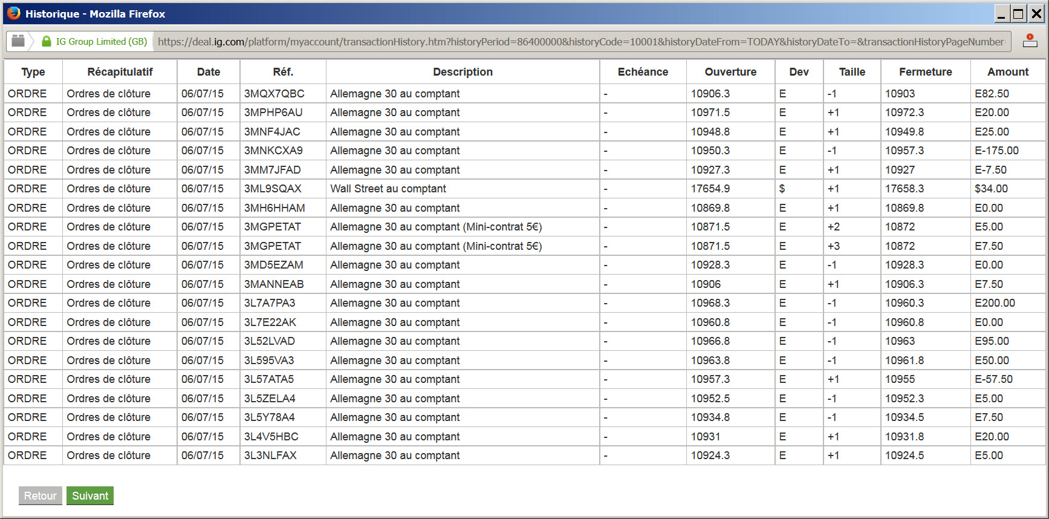This screenshot has height=519, width=1049.
Task: Select reference 3L5ZELA4
Action: coord(270,399)
